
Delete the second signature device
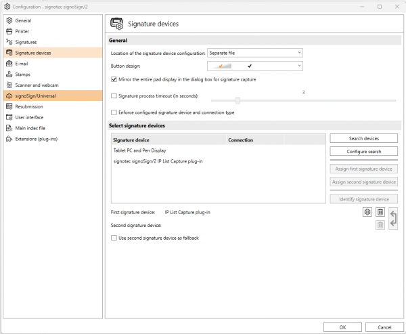point(380,225)
